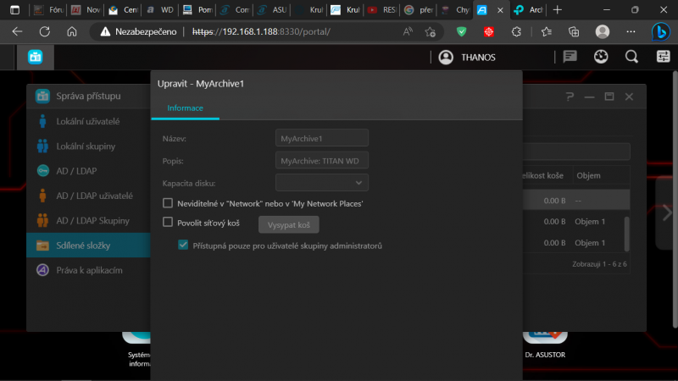Click the right arrow on desktop edge
678x381 pixels.
click(x=667, y=213)
